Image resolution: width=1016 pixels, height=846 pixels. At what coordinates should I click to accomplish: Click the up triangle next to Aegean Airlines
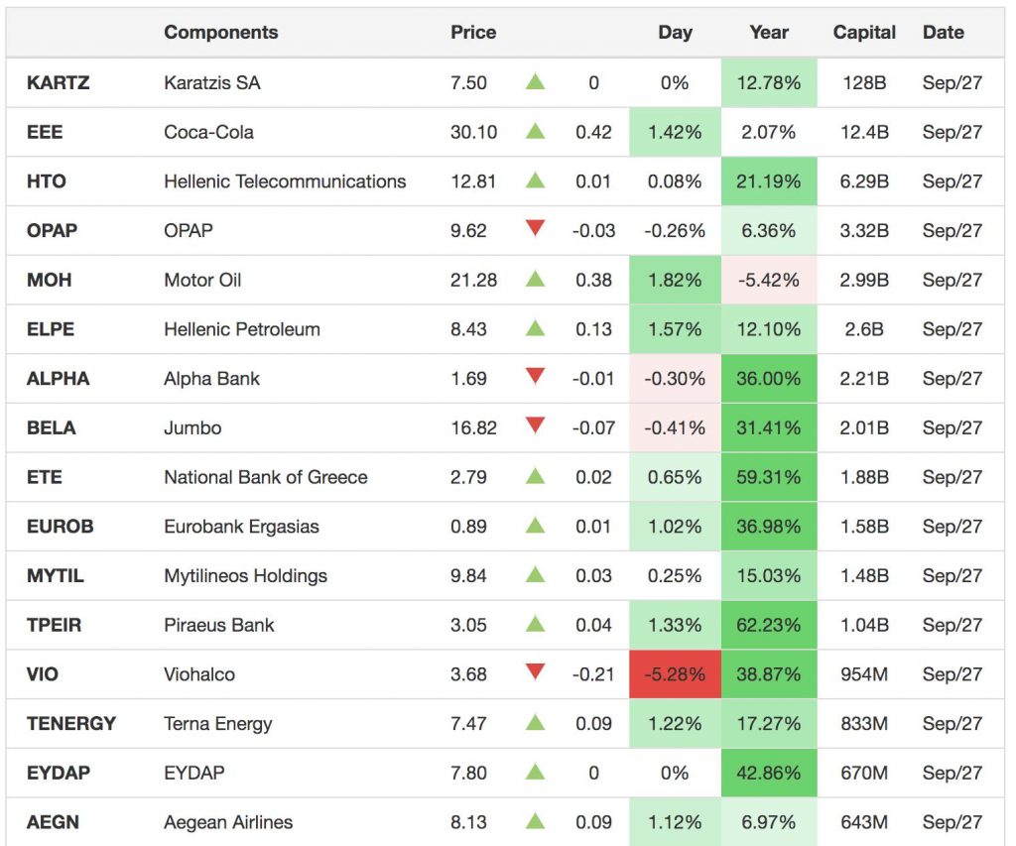tap(535, 821)
